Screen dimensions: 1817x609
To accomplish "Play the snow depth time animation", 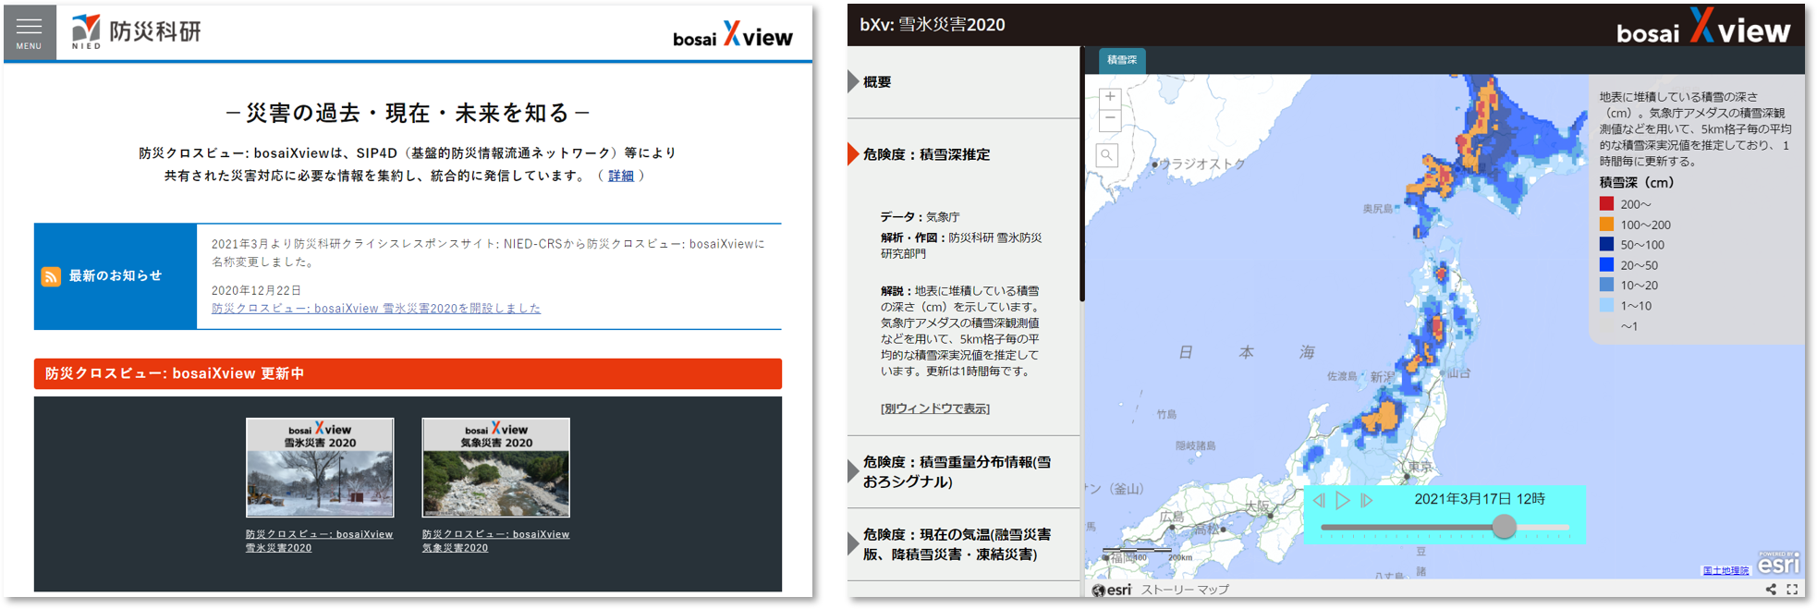I will point(1343,500).
